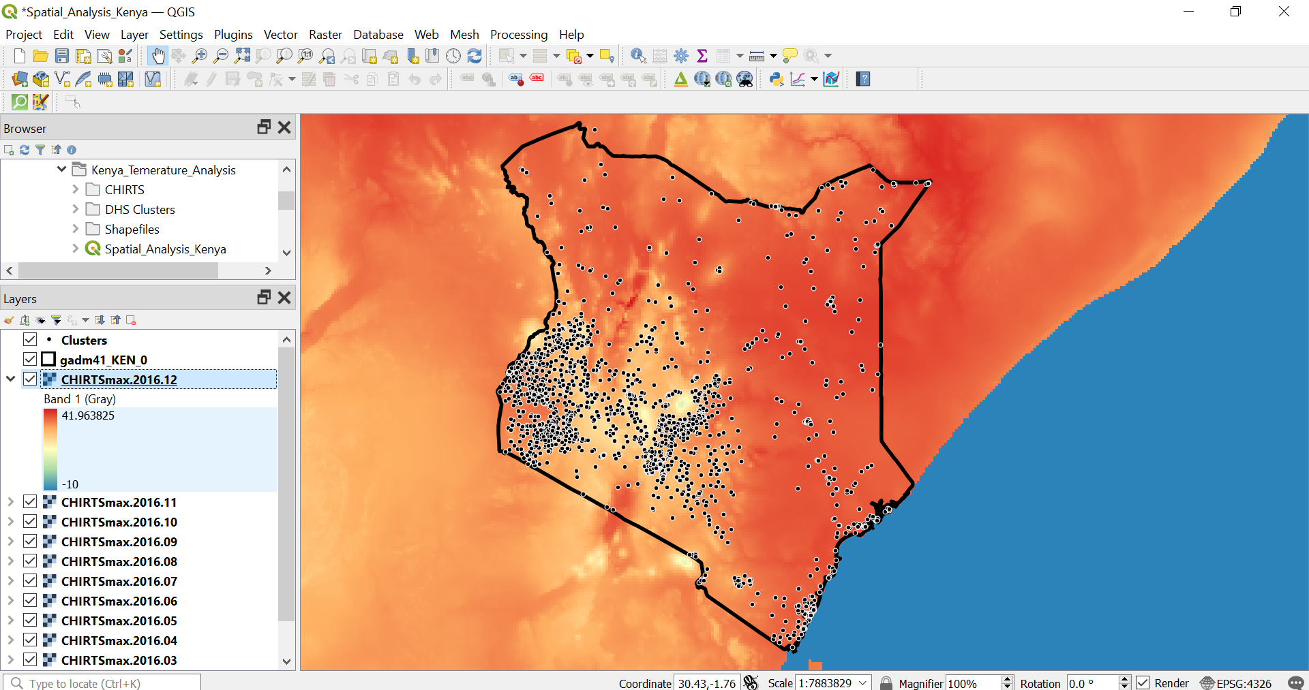Create a new project with the blank page icon

click(20, 56)
